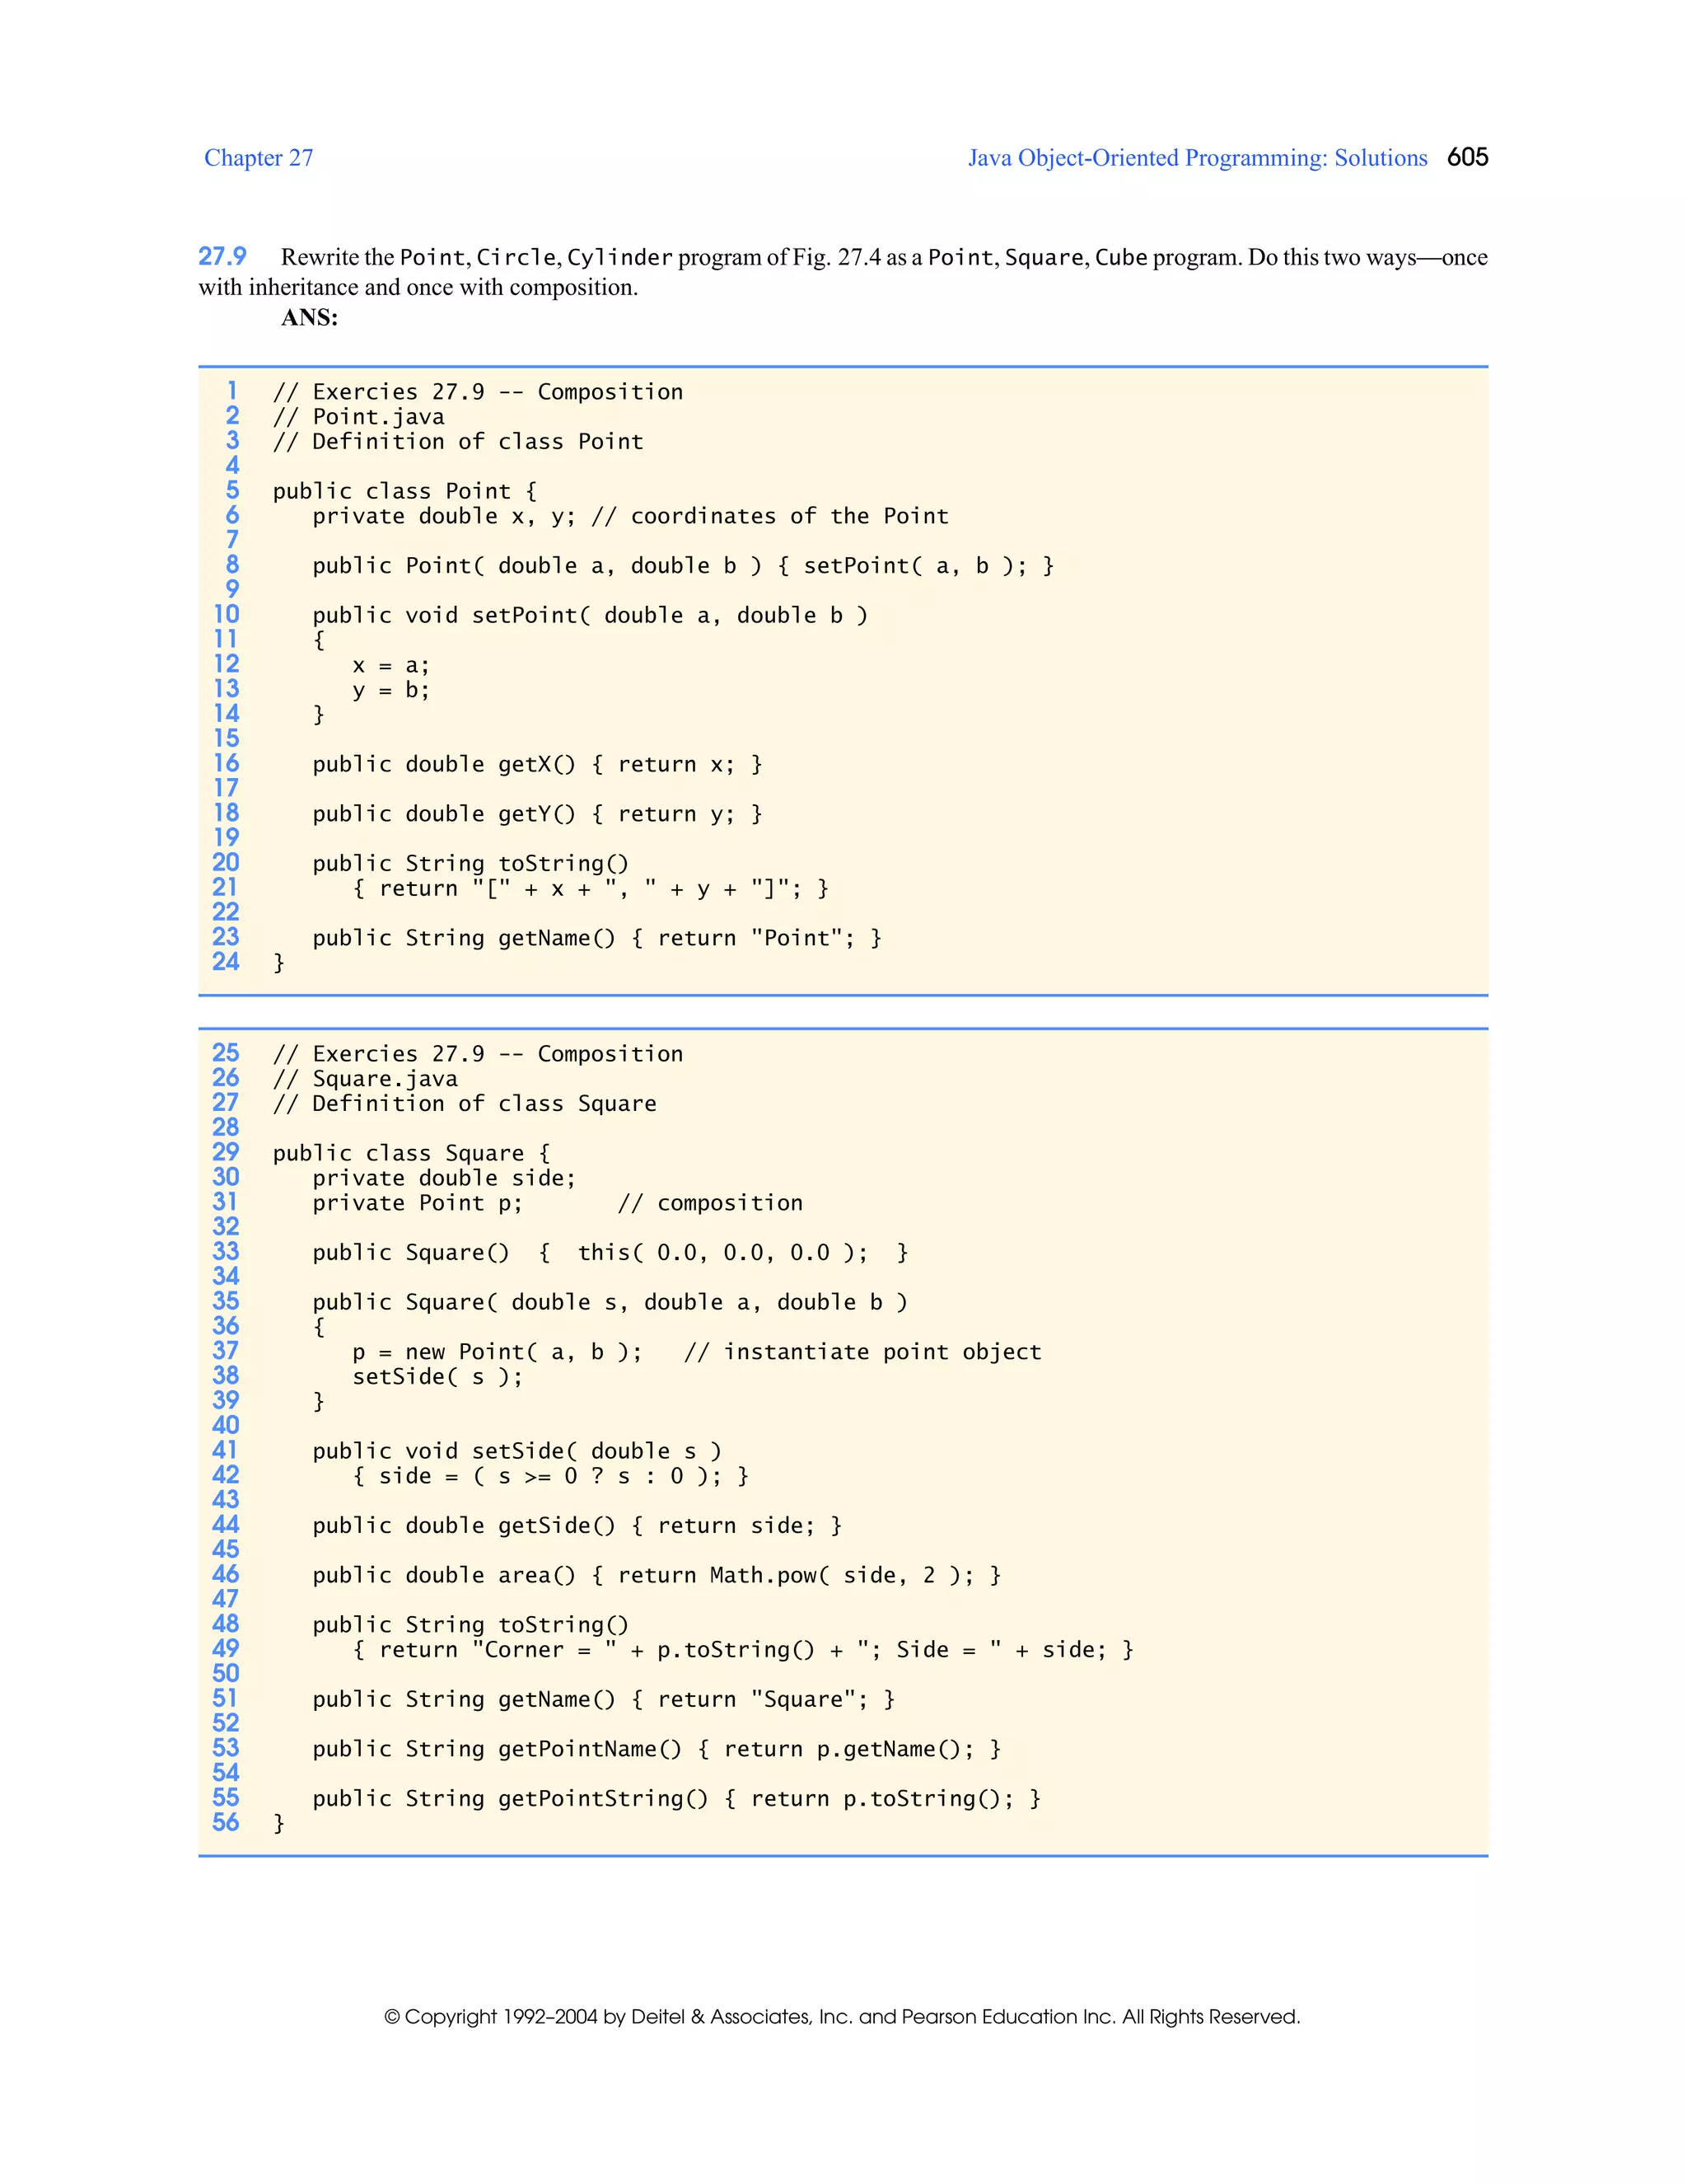Click the 'return "Point";' getName line
The image size is (1687, 2184).
click(x=598, y=938)
